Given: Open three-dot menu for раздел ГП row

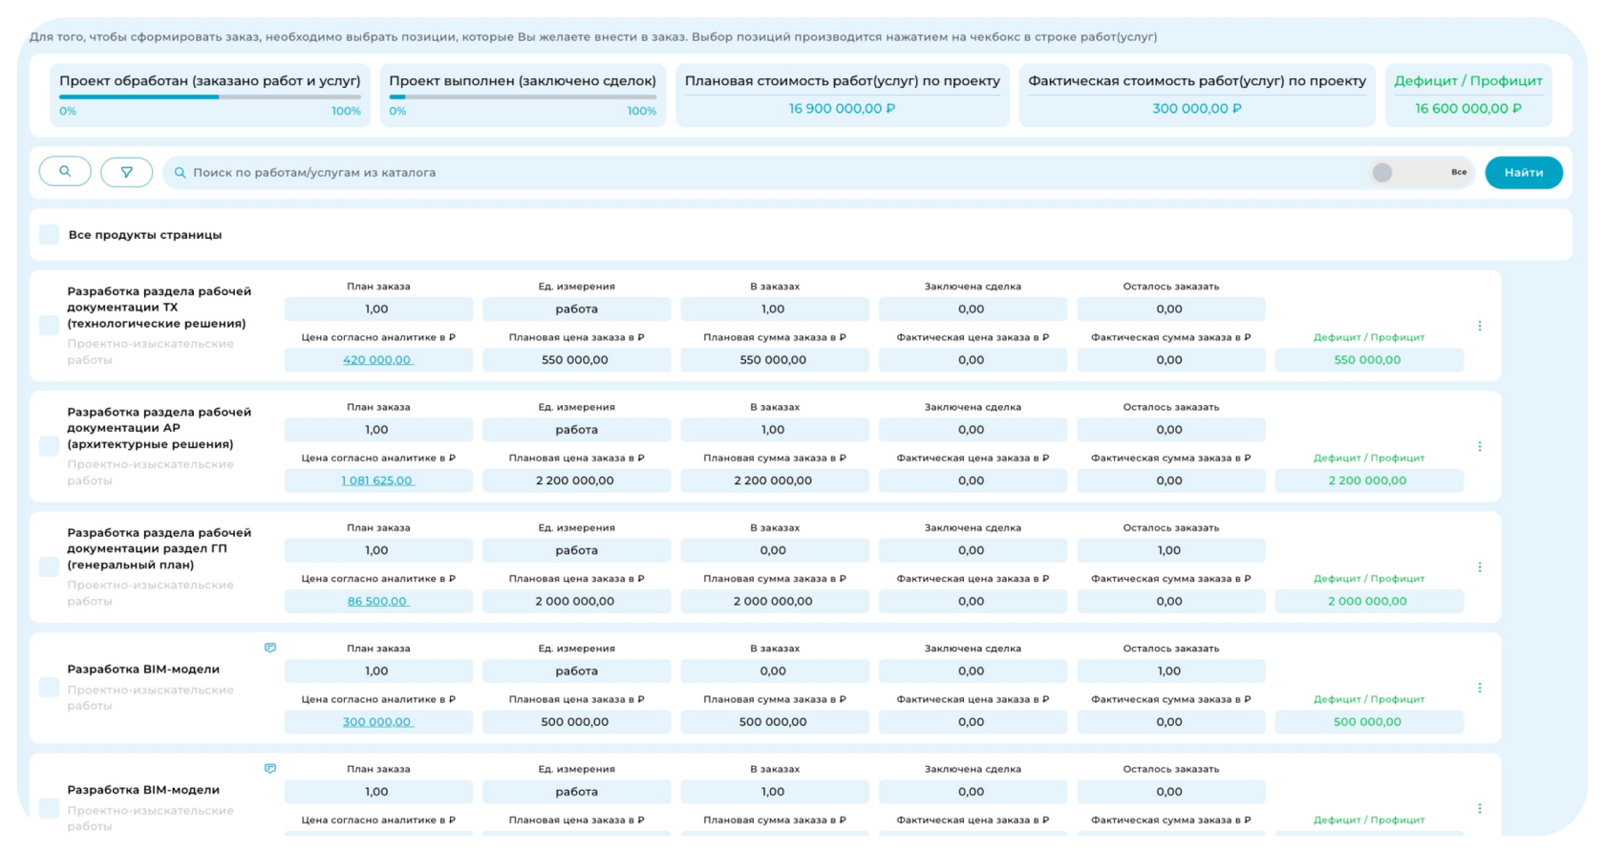Looking at the screenshot, I should click(1480, 567).
